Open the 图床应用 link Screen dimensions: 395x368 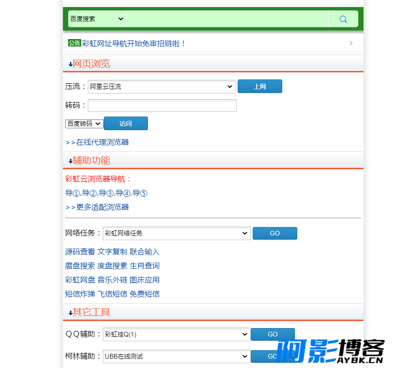[x=145, y=280]
